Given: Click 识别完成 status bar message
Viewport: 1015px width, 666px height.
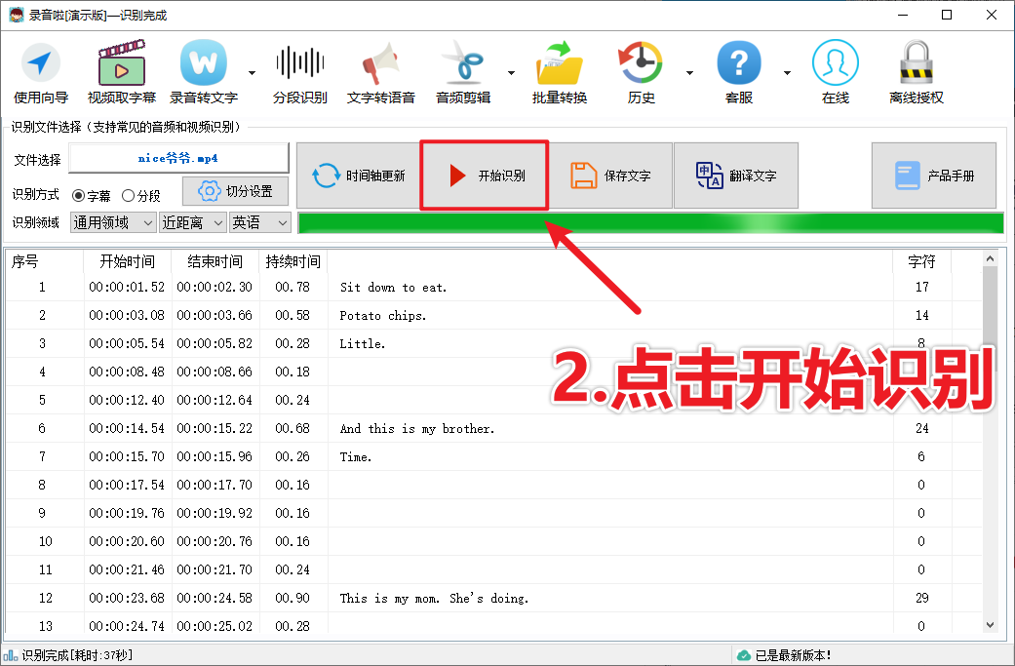Looking at the screenshot, I should click(77, 655).
